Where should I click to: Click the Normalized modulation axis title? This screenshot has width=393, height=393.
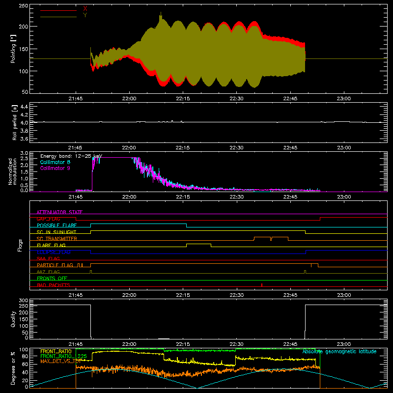coord(12,171)
